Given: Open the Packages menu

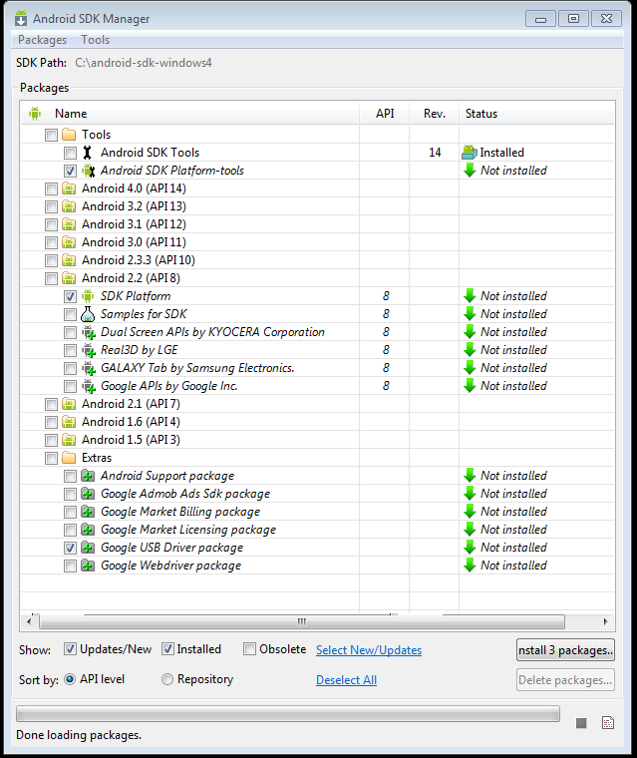Looking at the screenshot, I should pos(42,40).
